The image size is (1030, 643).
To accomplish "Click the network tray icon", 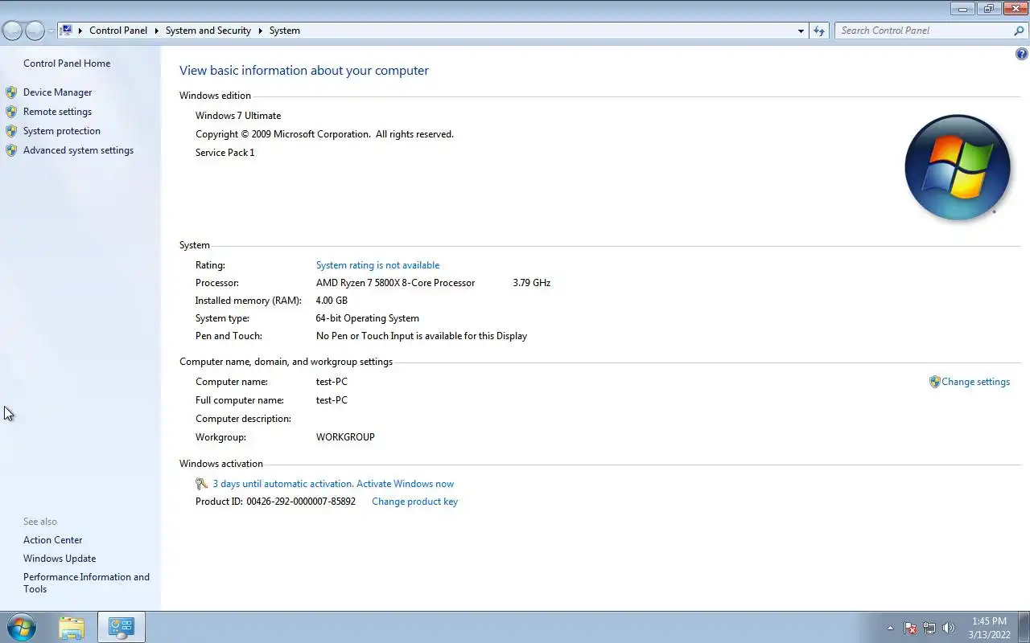I will [929, 628].
